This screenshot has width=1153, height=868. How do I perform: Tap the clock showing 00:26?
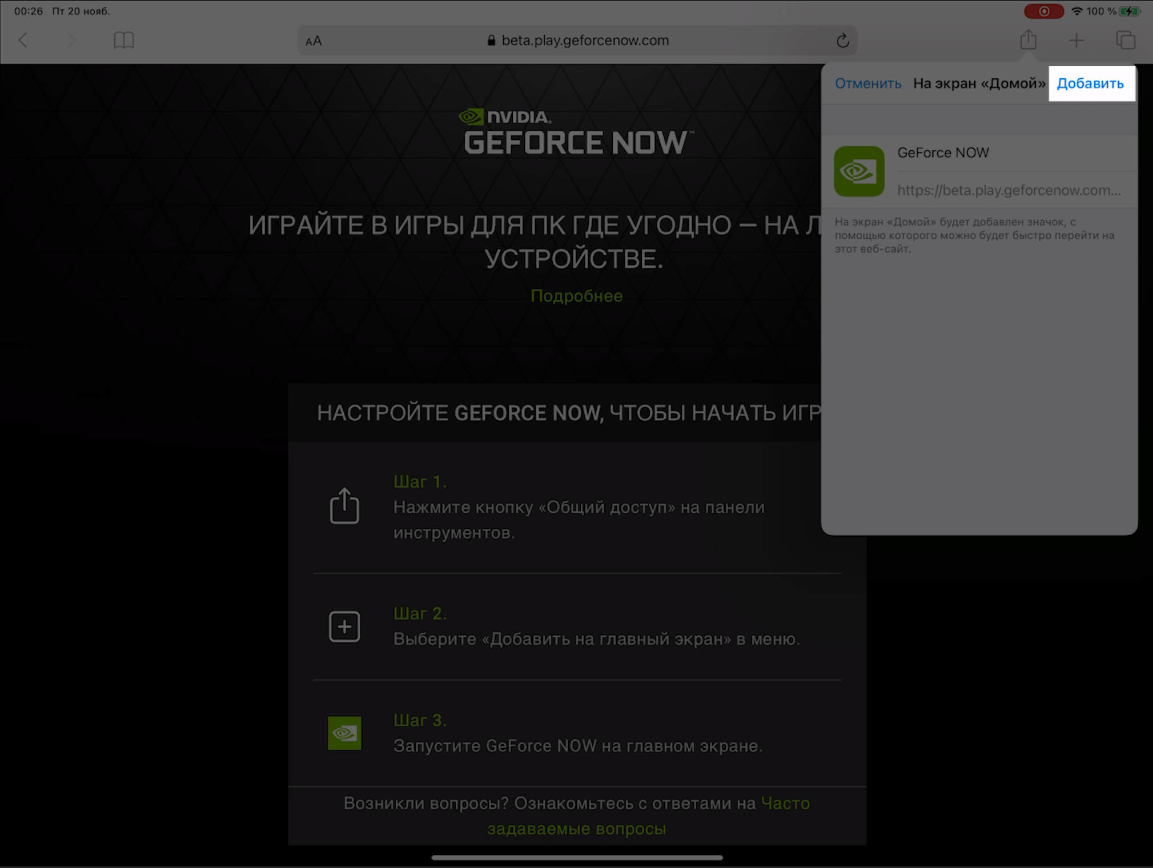(x=29, y=11)
